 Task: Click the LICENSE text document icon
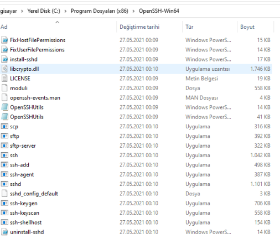pos(4,79)
